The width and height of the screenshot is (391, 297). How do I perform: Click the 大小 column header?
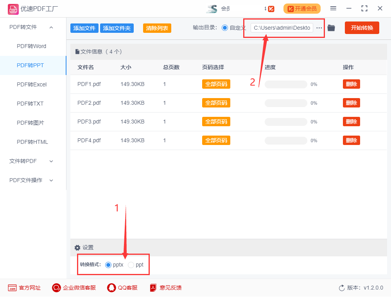pos(126,67)
